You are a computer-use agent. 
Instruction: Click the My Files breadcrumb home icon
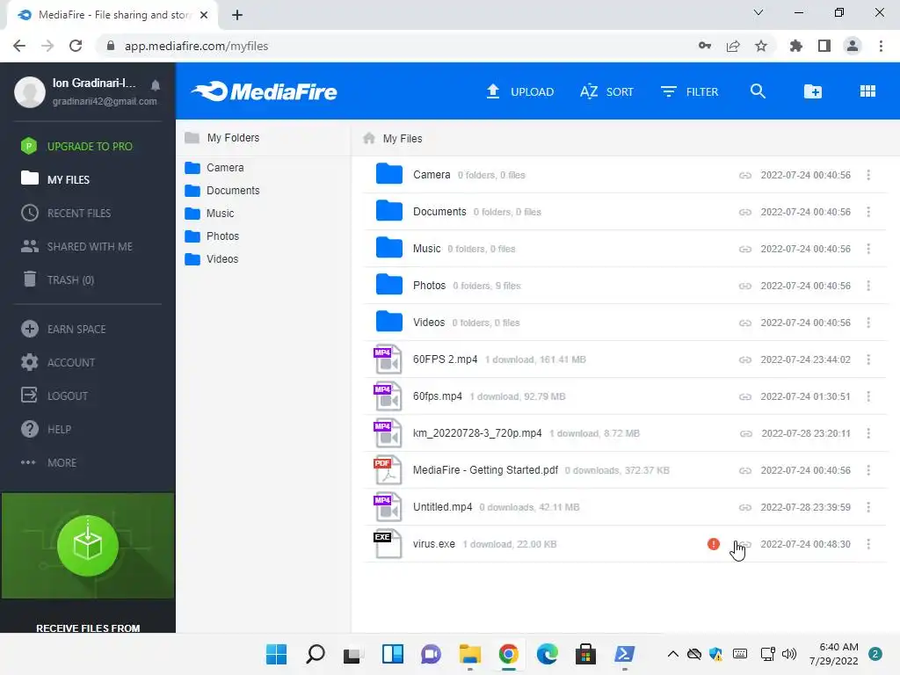369,138
